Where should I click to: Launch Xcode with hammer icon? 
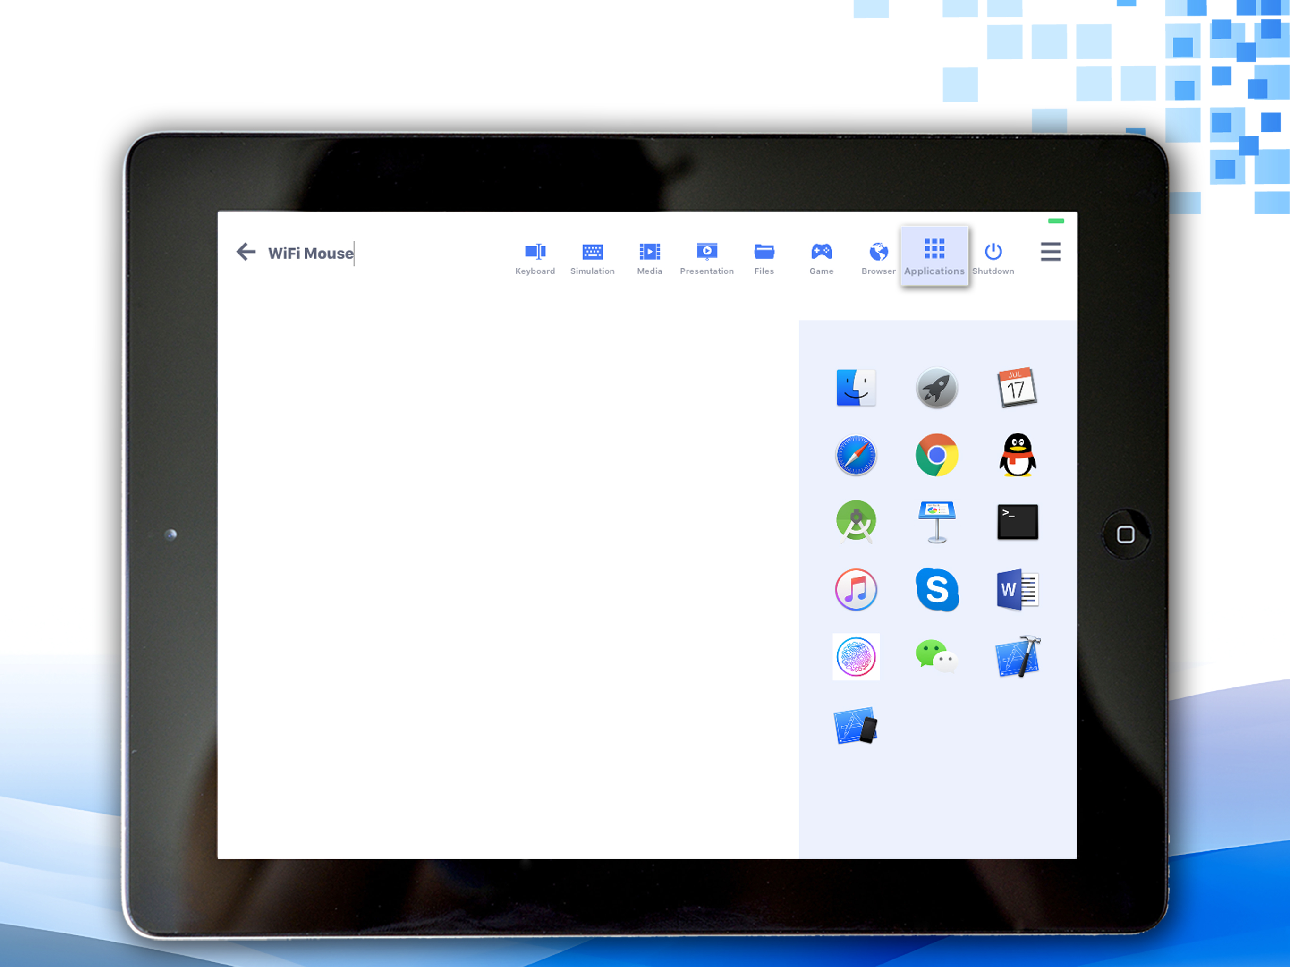[1018, 657]
